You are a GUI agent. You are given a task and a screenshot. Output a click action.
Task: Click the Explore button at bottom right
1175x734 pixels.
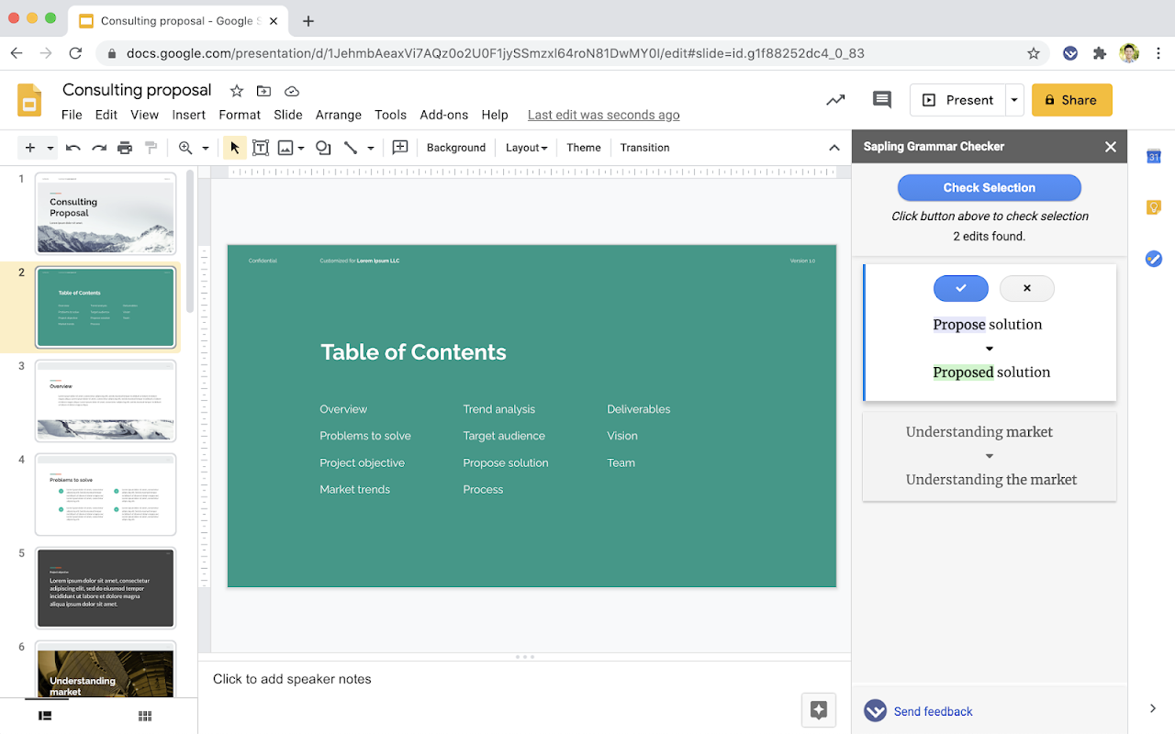point(819,709)
